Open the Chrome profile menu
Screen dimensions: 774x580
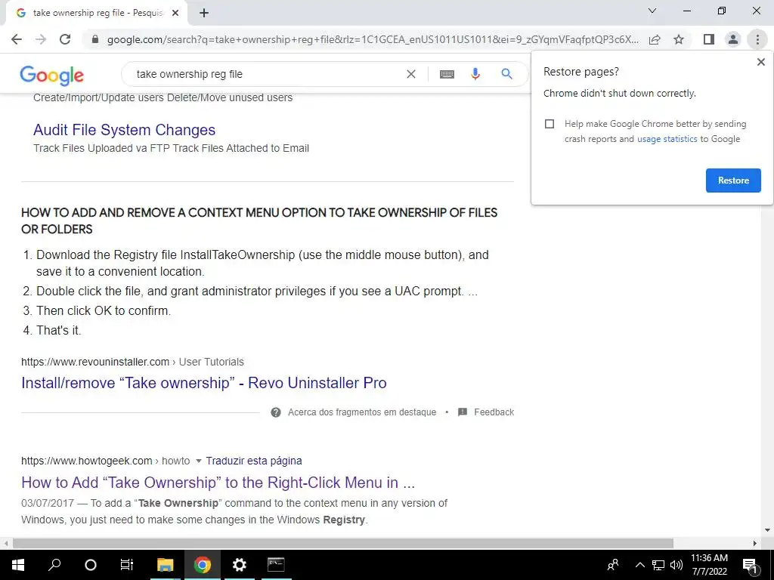click(733, 39)
